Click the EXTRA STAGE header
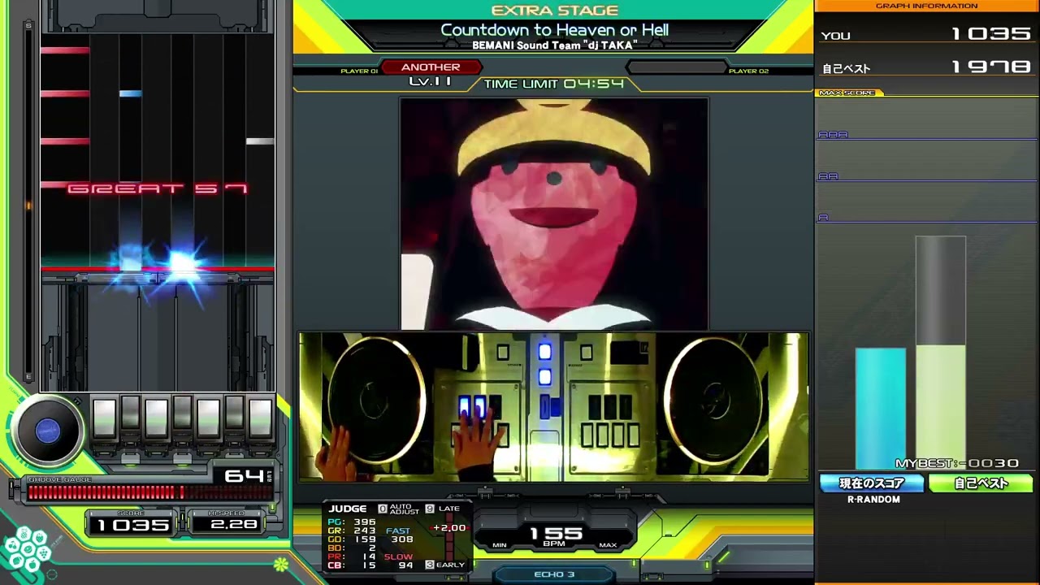The height and width of the screenshot is (585, 1040). click(x=555, y=11)
